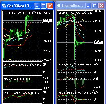Click the chart shift triangle on Ger30Mar13 chart
This screenshot has height=104, width=106.
(x=34, y=11)
